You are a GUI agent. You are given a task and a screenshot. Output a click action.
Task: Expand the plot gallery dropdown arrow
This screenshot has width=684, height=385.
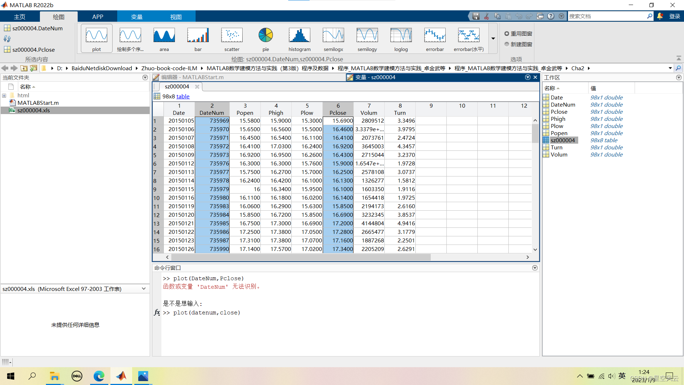coord(493,38)
